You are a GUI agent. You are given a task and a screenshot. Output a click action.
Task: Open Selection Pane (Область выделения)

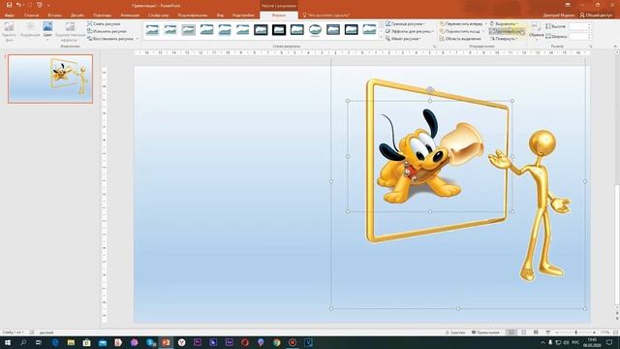[x=460, y=39]
